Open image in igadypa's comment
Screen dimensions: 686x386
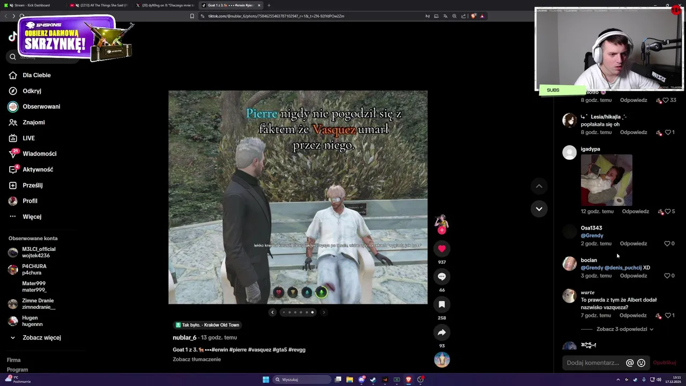(606, 180)
